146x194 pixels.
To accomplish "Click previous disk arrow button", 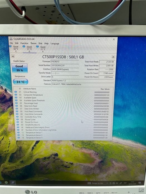I will (x=13, y=56).
